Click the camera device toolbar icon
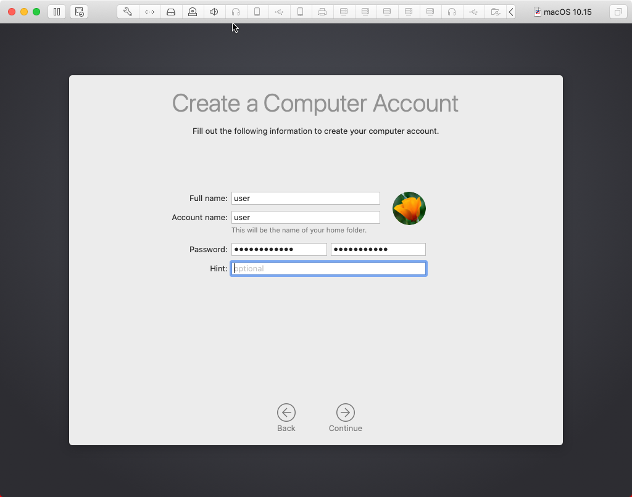 (193, 11)
